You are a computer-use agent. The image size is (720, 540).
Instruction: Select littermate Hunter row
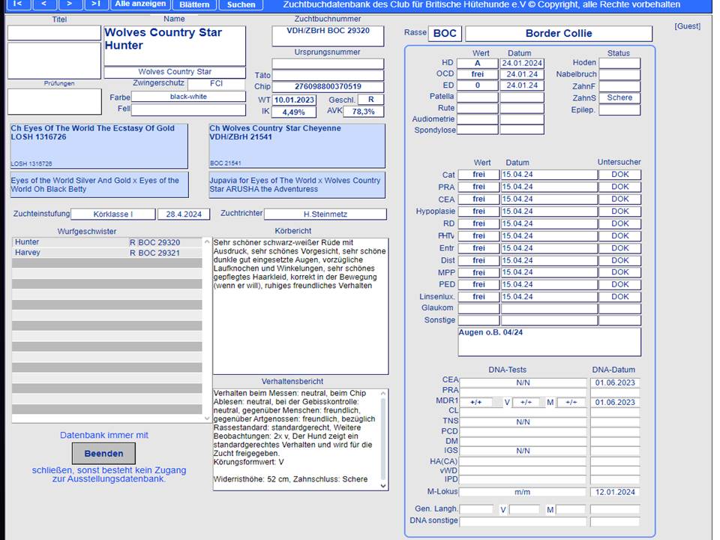[x=106, y=242]
